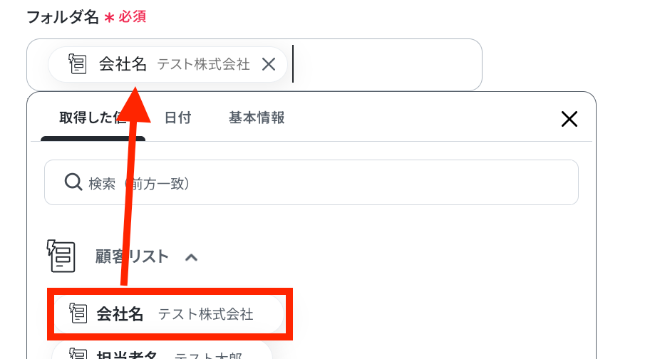Switch to the 基本情報 tab

[x=257, y=118]
